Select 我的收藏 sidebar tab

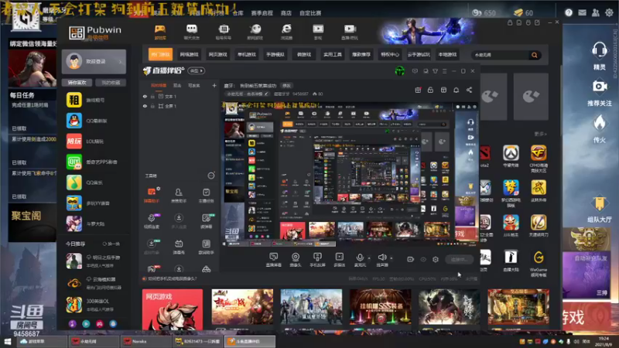coord(111,83)
